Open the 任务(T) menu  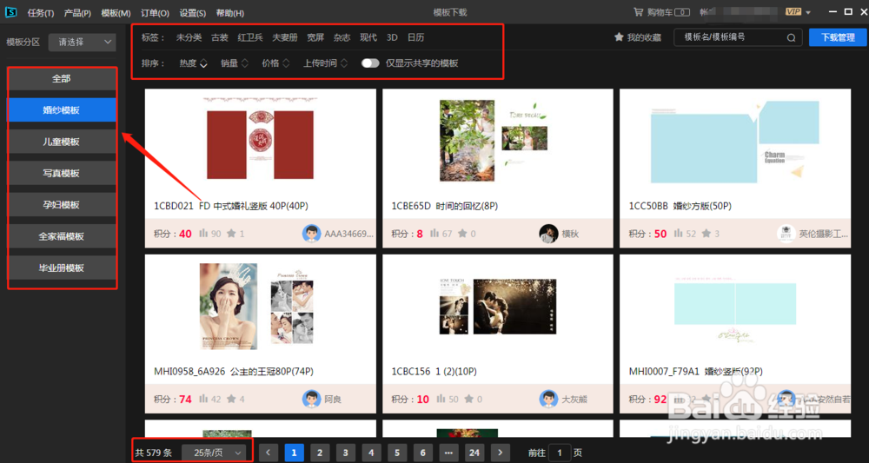41,13
